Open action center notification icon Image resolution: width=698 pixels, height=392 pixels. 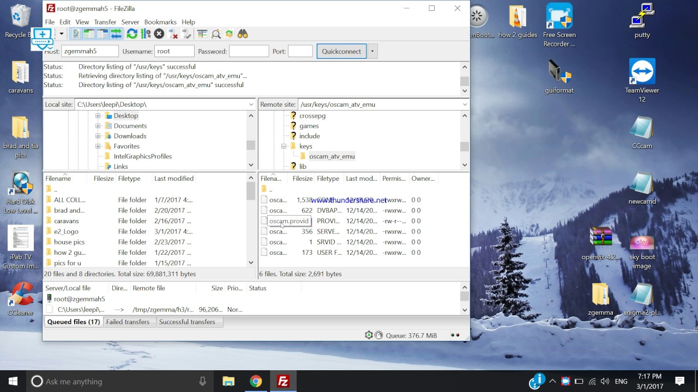679,381
